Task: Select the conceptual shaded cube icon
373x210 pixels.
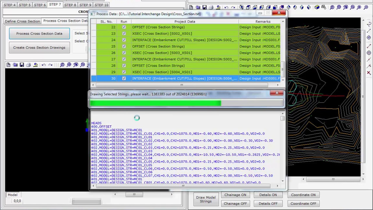Action: coord(317,7)
